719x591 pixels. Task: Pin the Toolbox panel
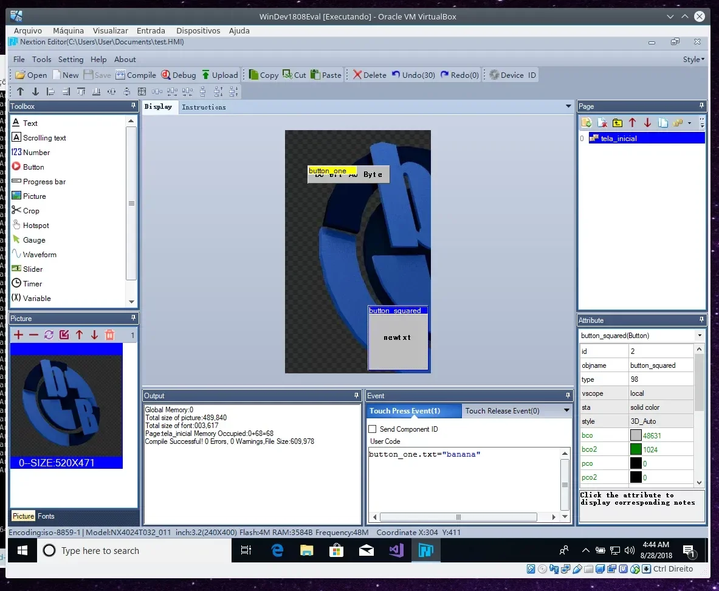(134, 106)
